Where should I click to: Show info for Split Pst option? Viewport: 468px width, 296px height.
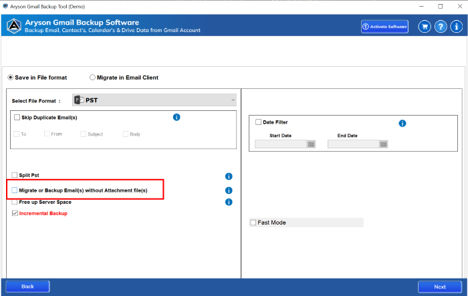(x=229, y=176)
